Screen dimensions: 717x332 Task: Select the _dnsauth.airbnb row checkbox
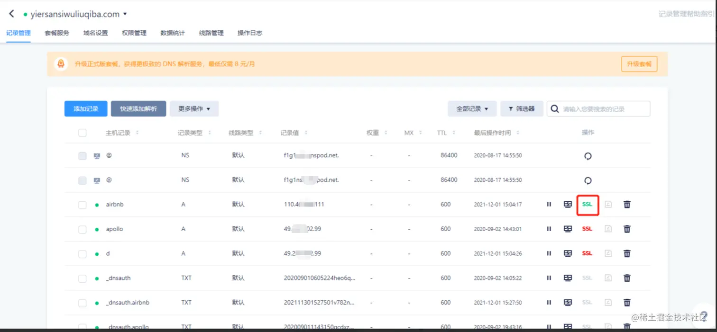tap(83, 303)
